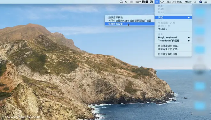The width and height of the screenshot is (211, 120).
Task: Select 移除所有设备 menu entry
Action: click(x=129, y=24)
